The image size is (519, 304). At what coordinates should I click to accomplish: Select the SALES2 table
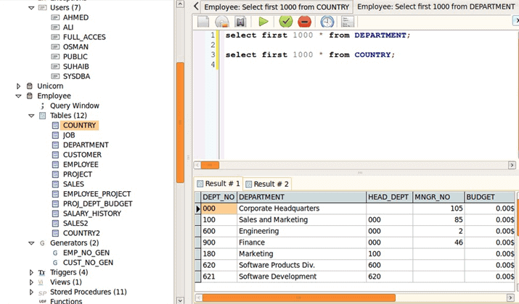click(x=75, y=224)
